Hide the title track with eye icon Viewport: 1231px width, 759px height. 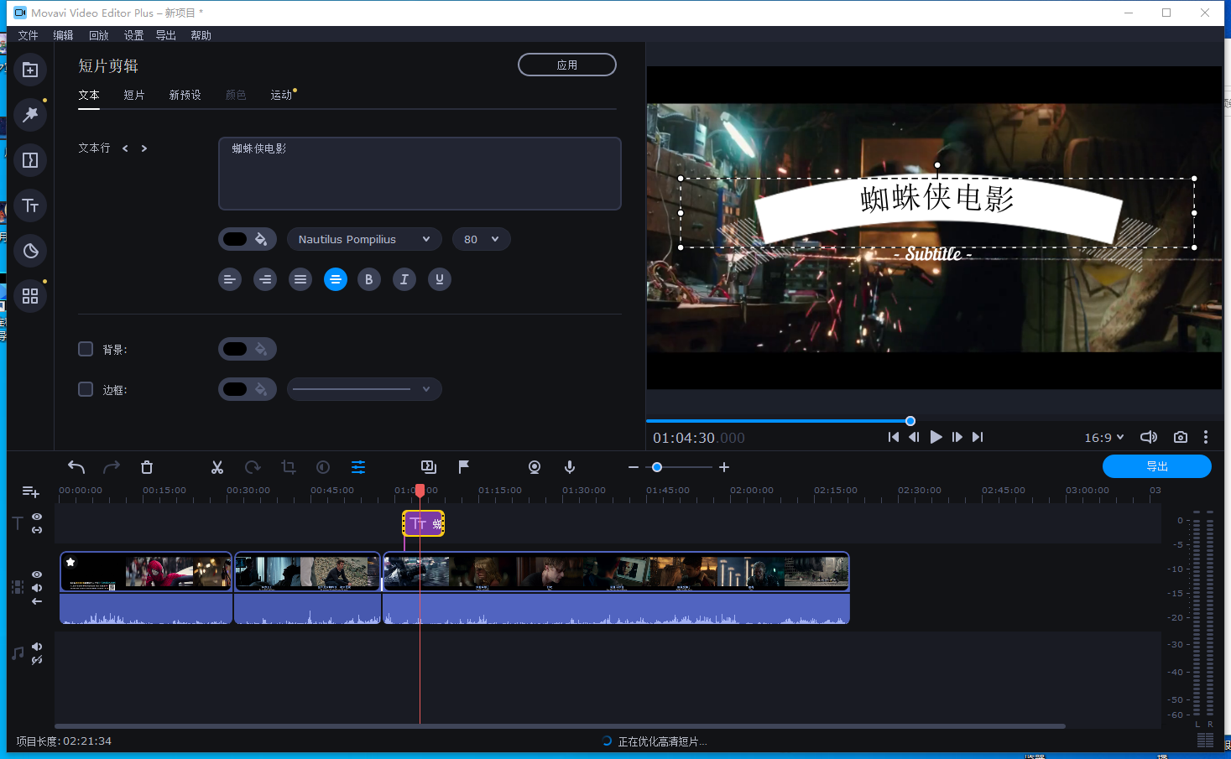pos(37,517)
